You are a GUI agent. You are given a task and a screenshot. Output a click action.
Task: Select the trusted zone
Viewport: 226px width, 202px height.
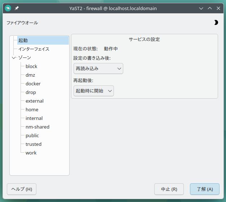pos(34,144)
